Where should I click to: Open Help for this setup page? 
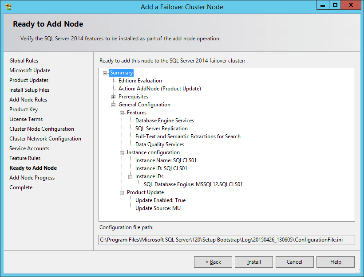click(336, 262)
